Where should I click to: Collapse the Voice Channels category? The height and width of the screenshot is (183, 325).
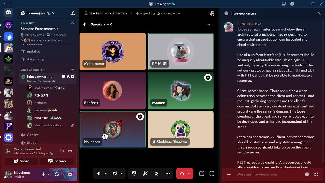coord(33,70)
